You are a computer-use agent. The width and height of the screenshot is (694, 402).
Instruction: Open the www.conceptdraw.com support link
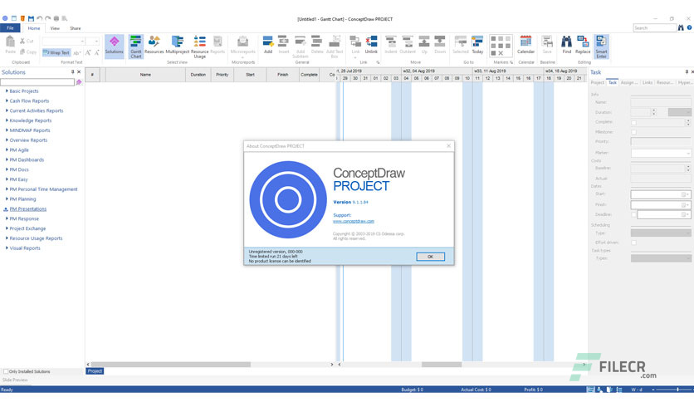click(353, 221)
